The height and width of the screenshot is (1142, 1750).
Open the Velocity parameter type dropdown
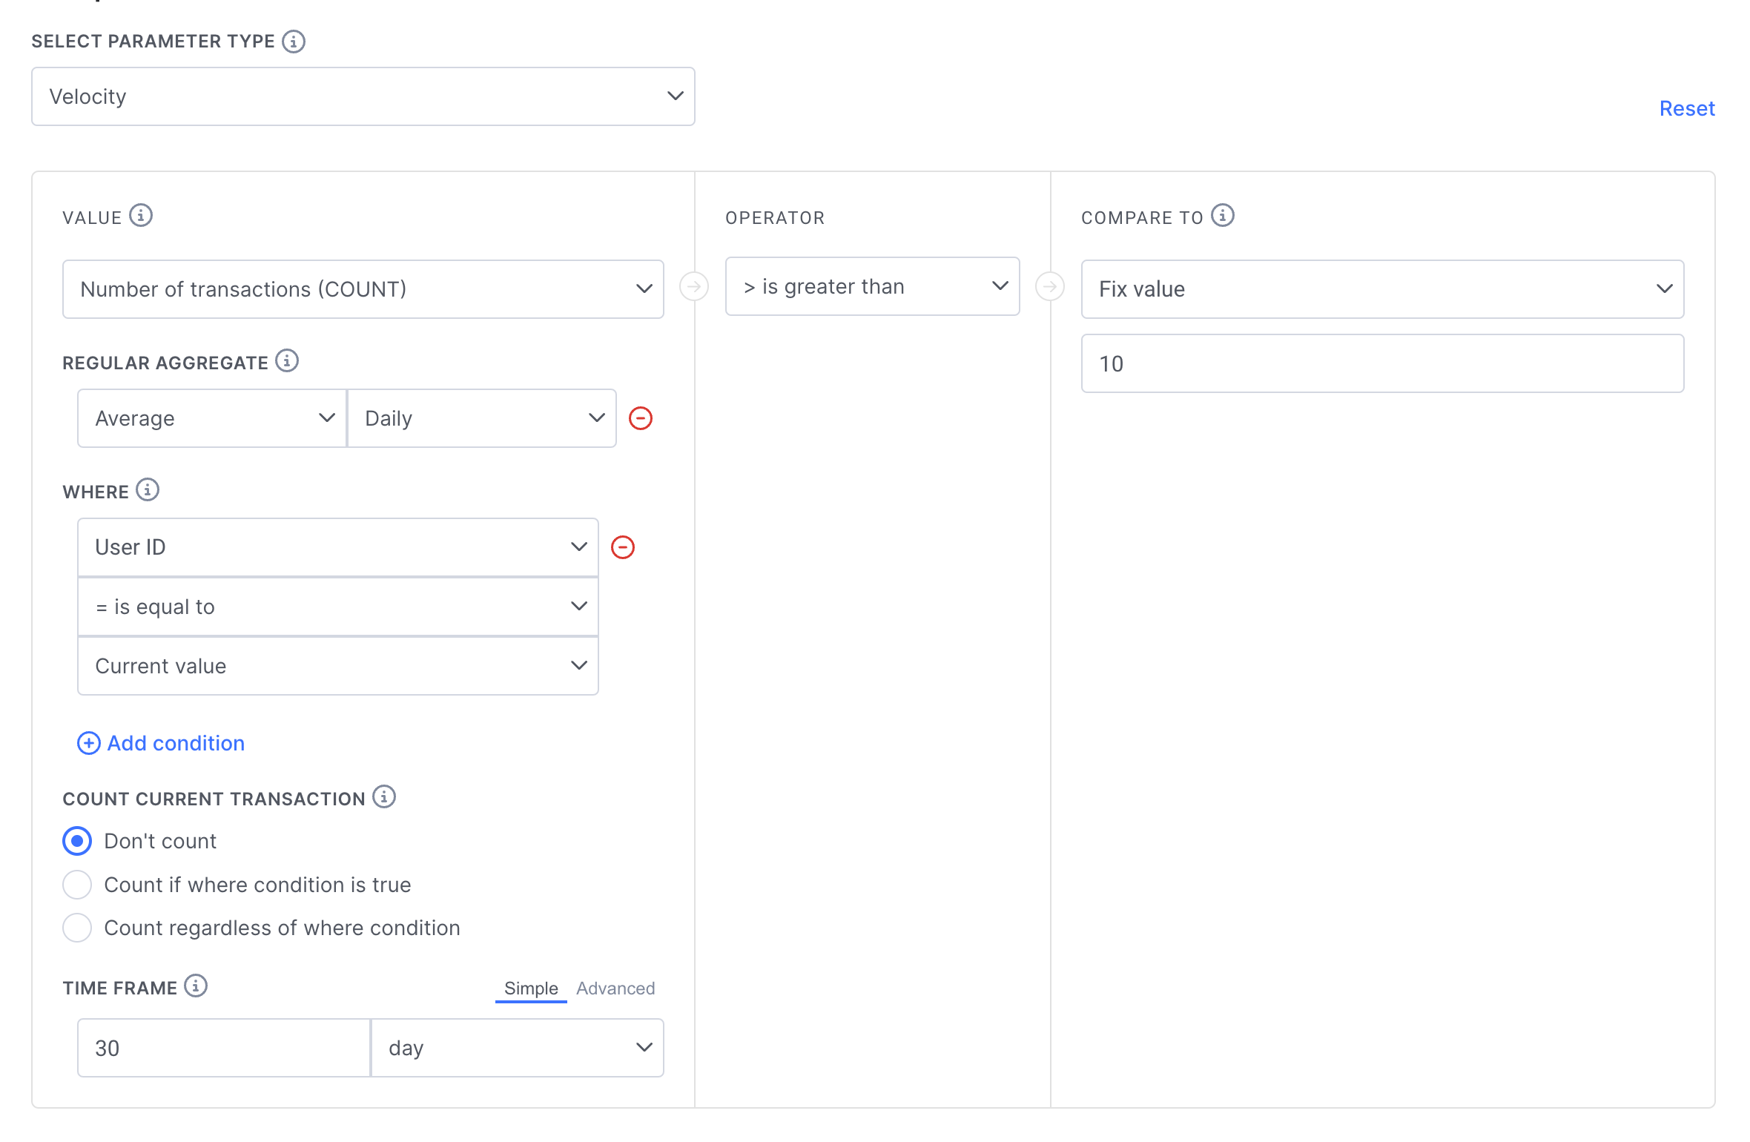point(363,96)
